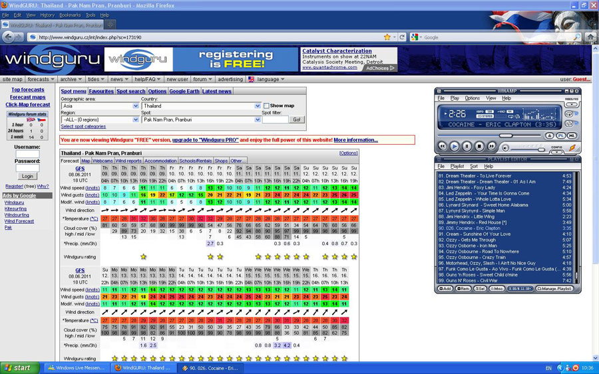Open Manage Playlist in Playlist Editor
This screenshot has height=374, width=599.
pos(554,288)
